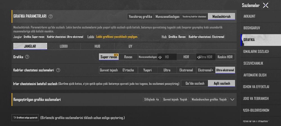Go to AVTOMATIK OLISH section
Image resolution: width=281 pixels, height=126 pixels.
click(x=261, y=75)
